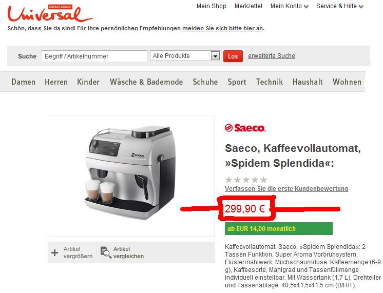
Task: Click the Saeco brand logo
Action: click(245, 128)
